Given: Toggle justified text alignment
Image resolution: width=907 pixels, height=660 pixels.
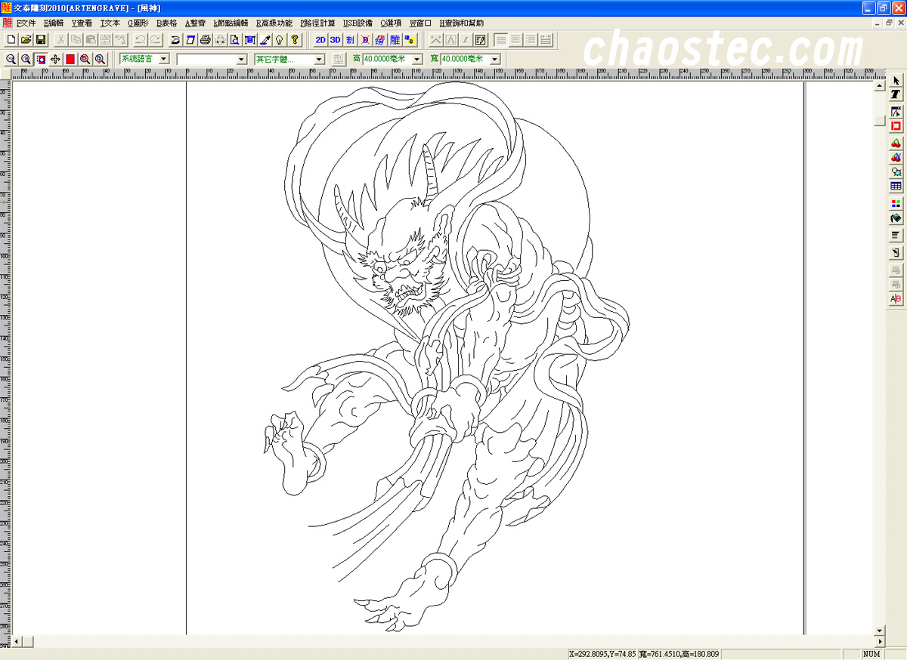Looking at the screenshot, I should [546, 39].
